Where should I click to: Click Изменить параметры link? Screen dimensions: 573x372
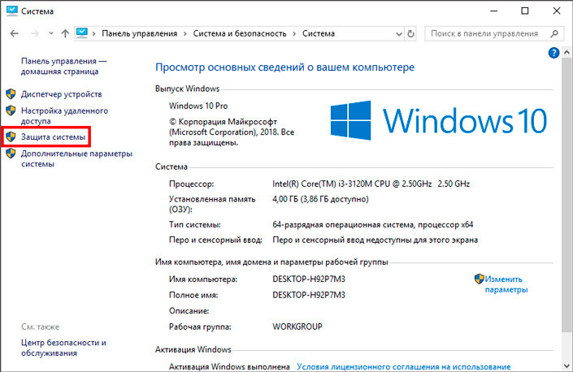point(506,284)
